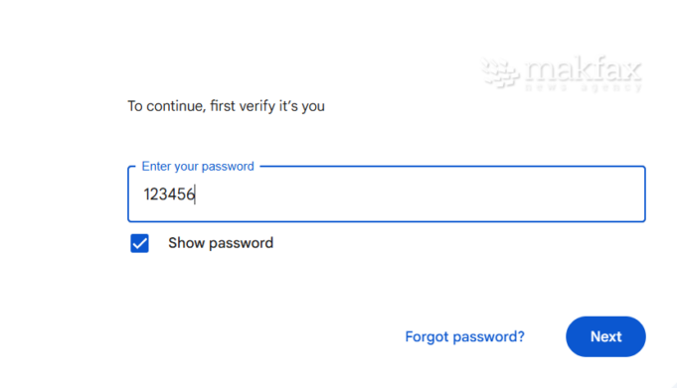Click the makfax logo icon watermark
This screenshot has height=388, width=677.
tap(500, 73)
